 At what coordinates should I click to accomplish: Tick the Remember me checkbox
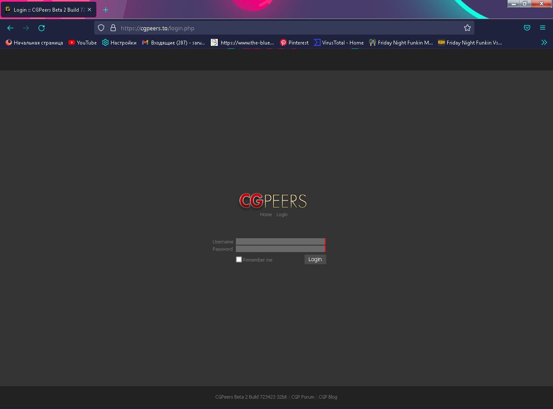[x=239, y=259]
